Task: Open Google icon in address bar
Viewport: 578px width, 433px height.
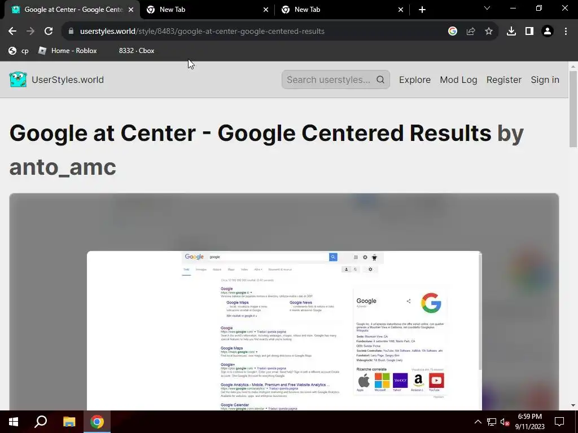Action: [453, 32]
